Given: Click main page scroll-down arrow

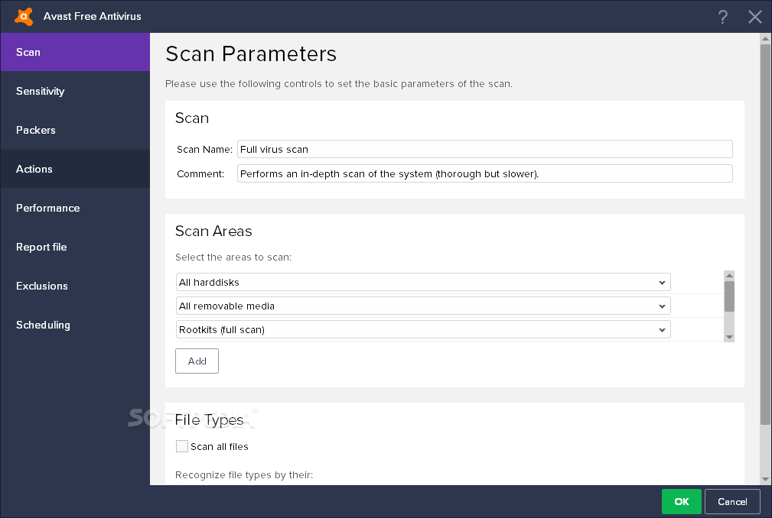Looking at the screenshot, I should (765, 479).
